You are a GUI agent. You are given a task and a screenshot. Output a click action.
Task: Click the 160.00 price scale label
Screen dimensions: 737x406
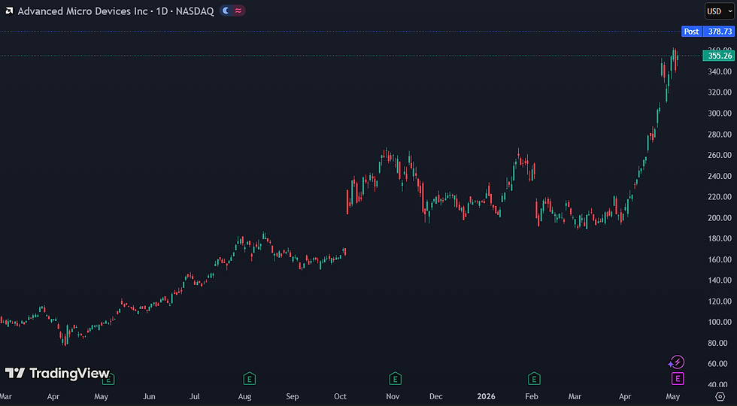click(x=720, y=259)
